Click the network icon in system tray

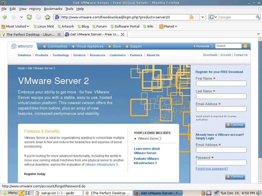[x=216, y=193]
